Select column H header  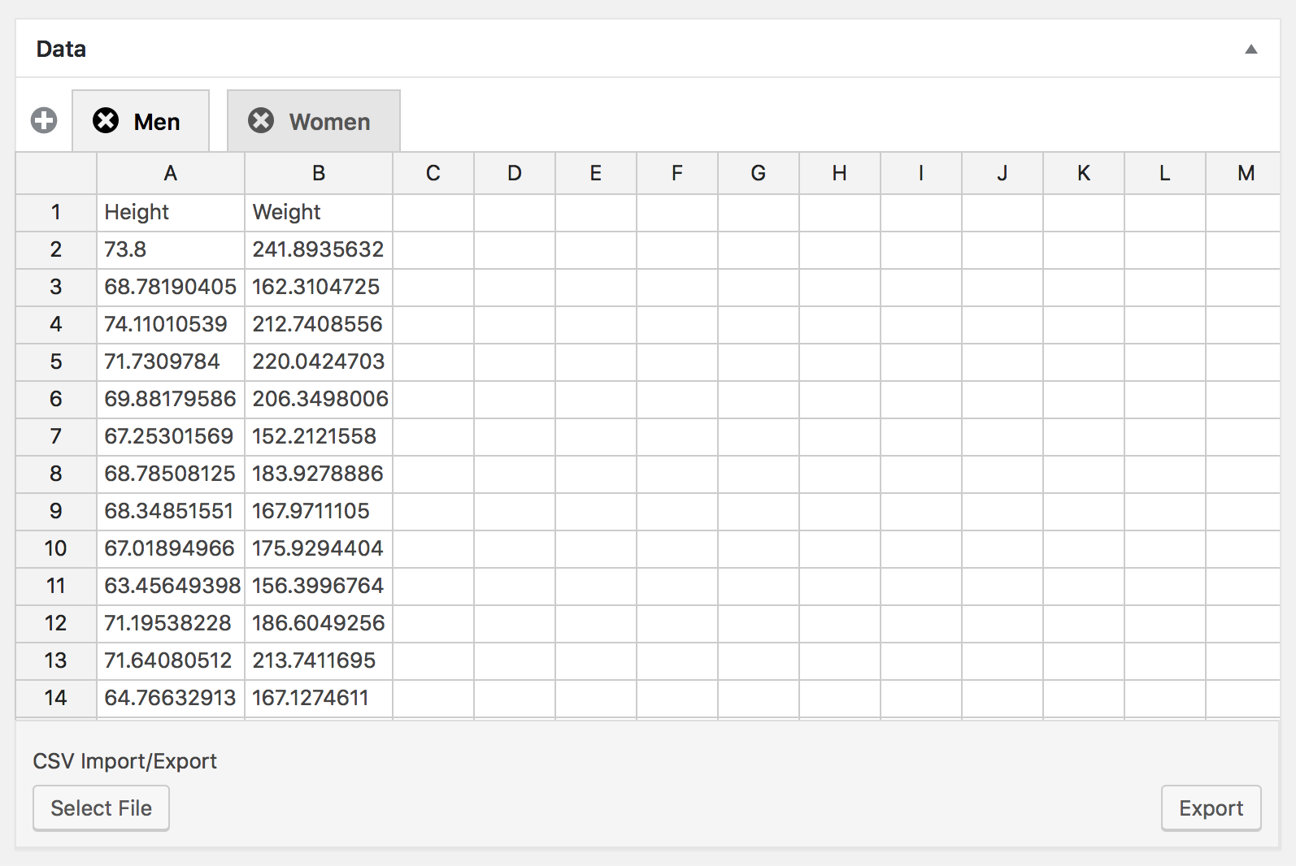[x=840, y=173]
